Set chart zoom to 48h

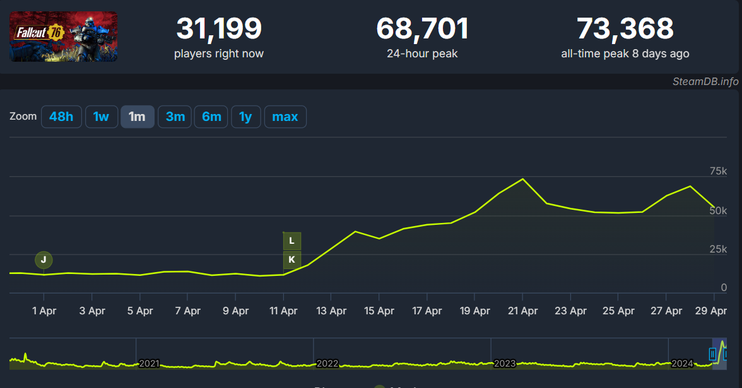(62, 117)
